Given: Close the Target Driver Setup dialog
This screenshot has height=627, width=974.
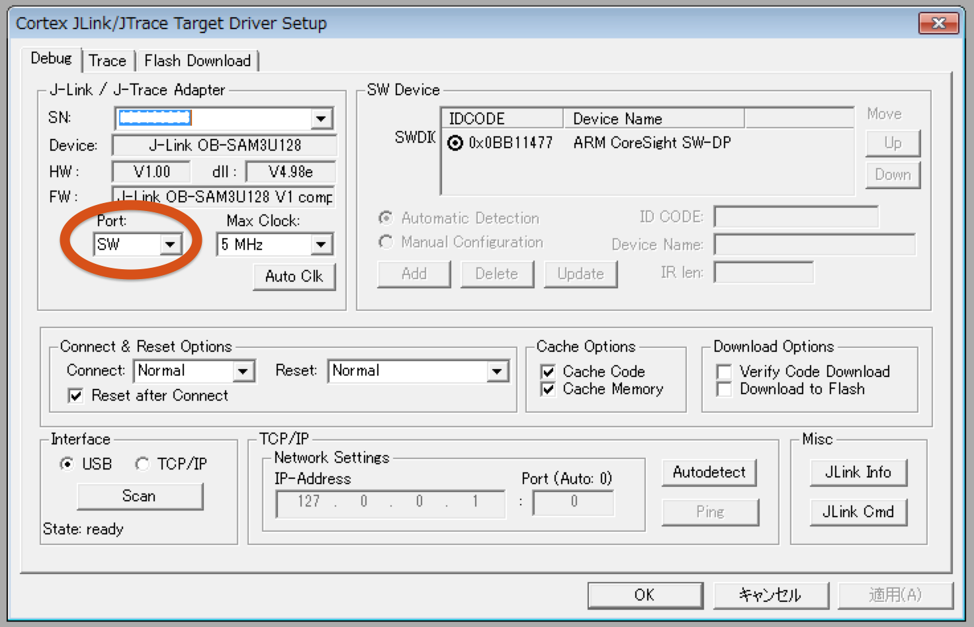Looking at the screenshot, I should pos(938,24).
